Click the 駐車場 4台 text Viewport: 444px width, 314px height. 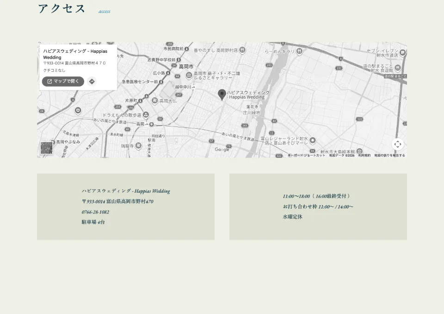pyautogui.click(x=93, y=222)
